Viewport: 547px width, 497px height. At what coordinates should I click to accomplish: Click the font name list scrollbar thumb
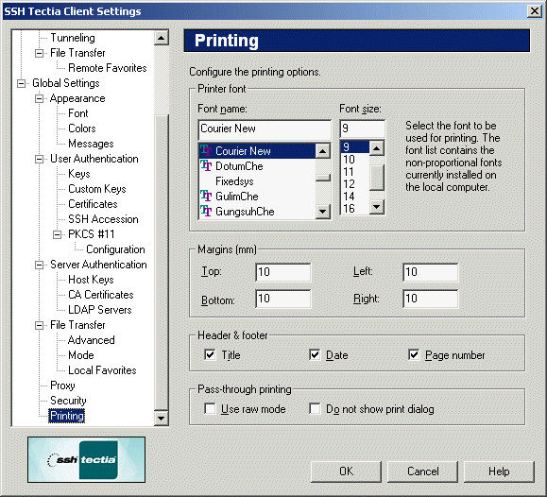[323, 178]
